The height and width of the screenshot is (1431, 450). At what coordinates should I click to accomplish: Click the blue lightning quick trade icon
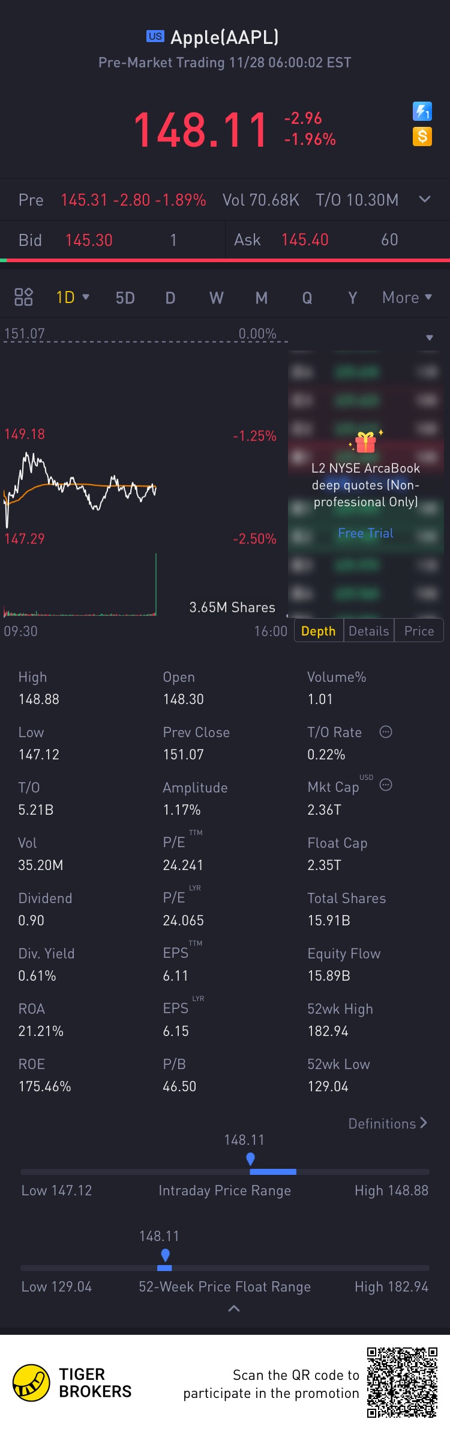coord(422,111)
